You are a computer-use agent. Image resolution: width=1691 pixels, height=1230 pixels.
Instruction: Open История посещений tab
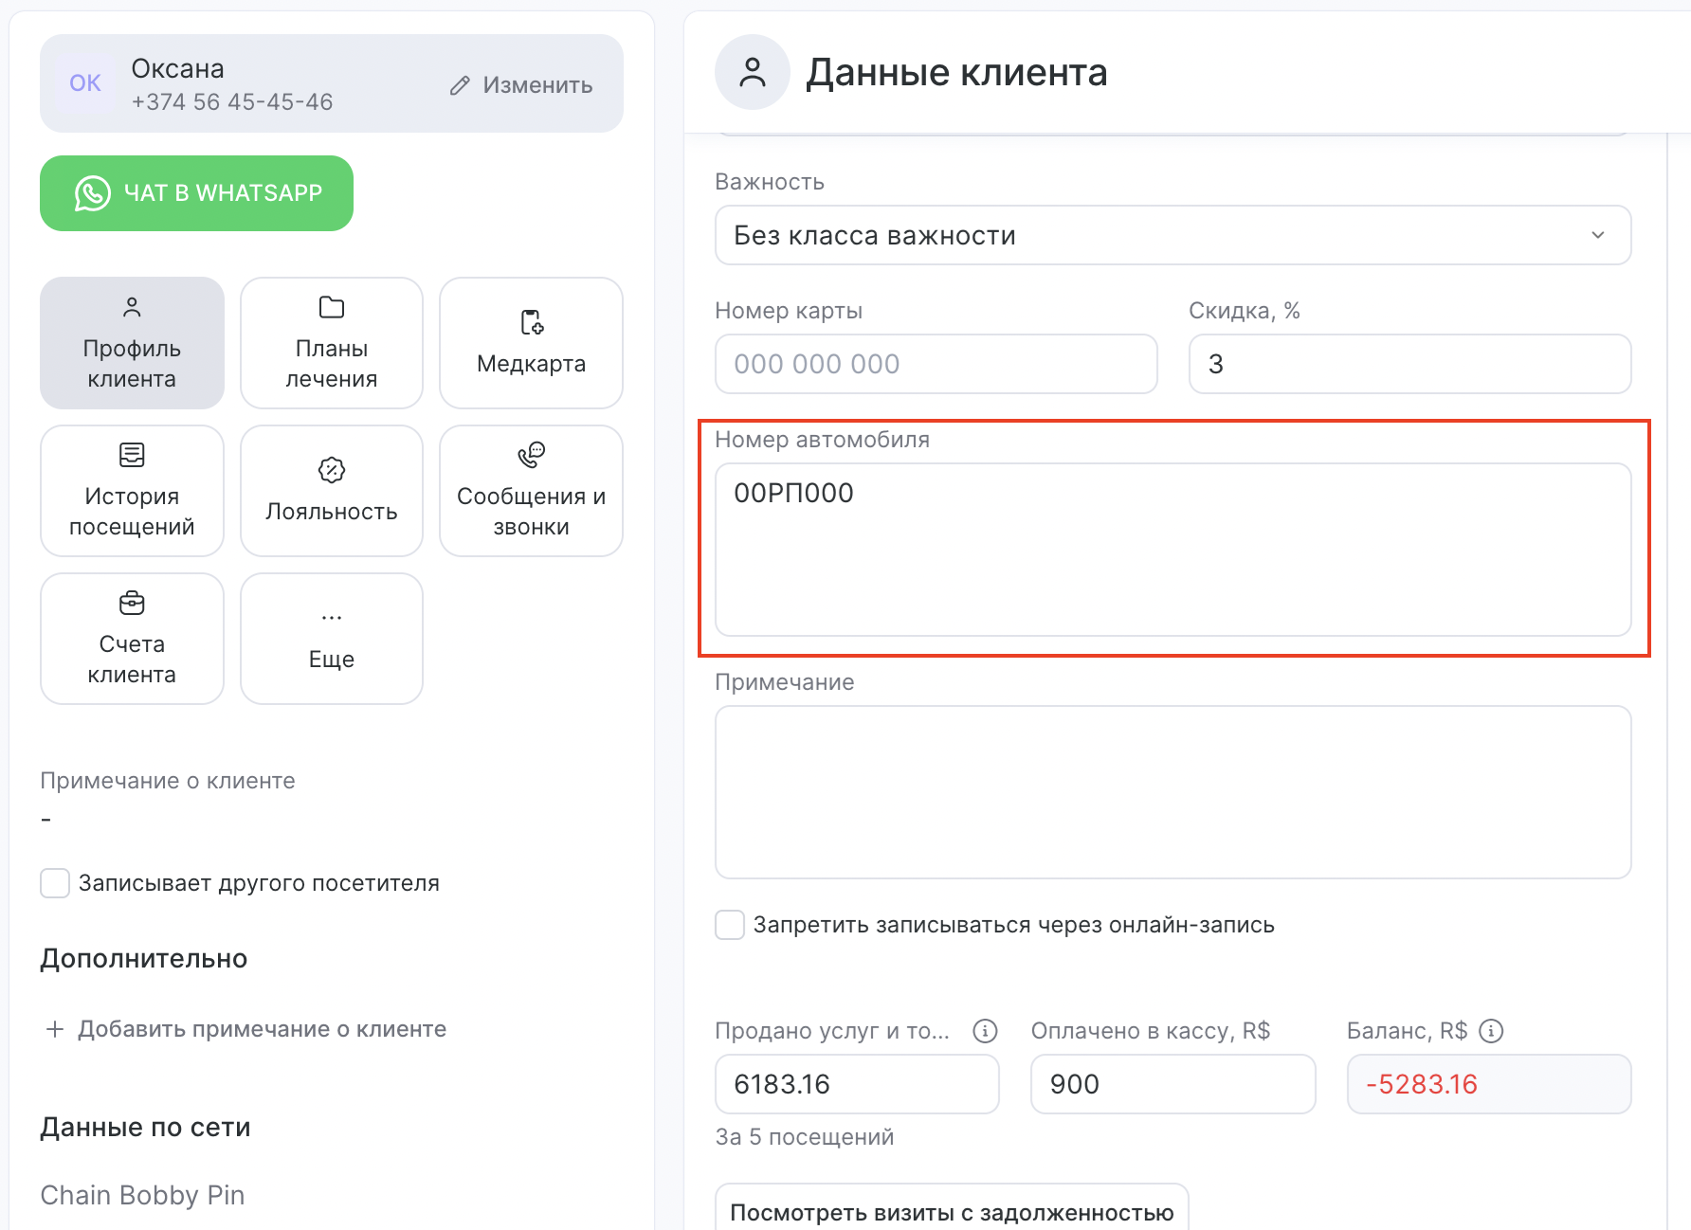132,491
